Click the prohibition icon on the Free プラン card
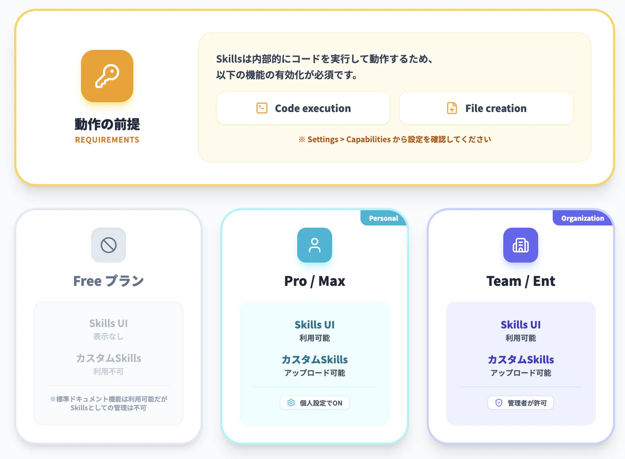The image size is (625, 459). pyautogui.click(x=108, y=245)
